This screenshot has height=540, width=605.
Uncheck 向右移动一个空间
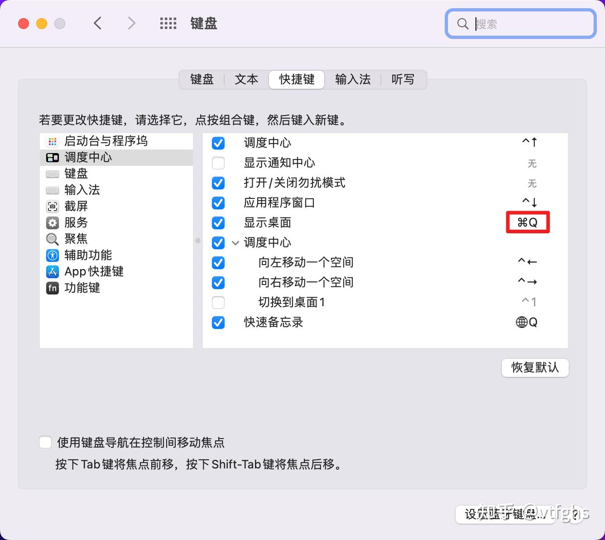click(x=218, y=283)
